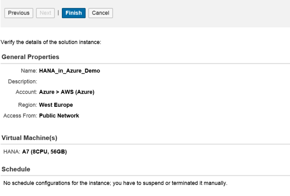Viewport: 290px width, 196px height.
Task: Select the Virtual Machine(s) section heading
Action: coord(29,138)
